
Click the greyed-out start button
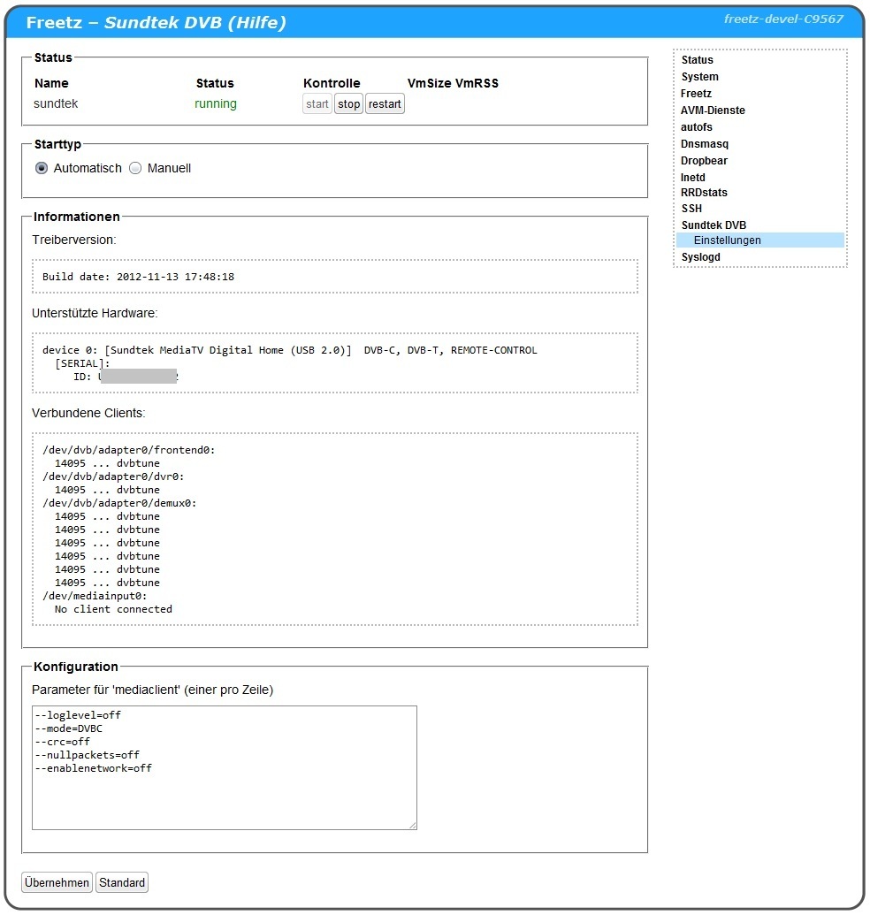tap(317, 104)
